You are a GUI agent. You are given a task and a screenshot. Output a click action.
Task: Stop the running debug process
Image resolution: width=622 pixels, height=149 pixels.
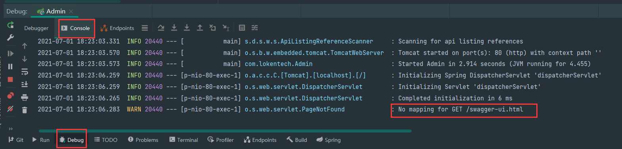coord(11,79)
